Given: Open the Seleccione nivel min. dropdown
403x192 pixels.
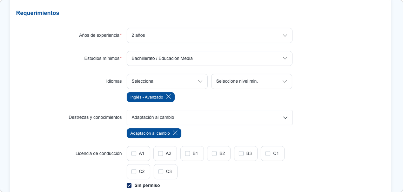Looking at the screenshot, I should [x=251, y=81].
